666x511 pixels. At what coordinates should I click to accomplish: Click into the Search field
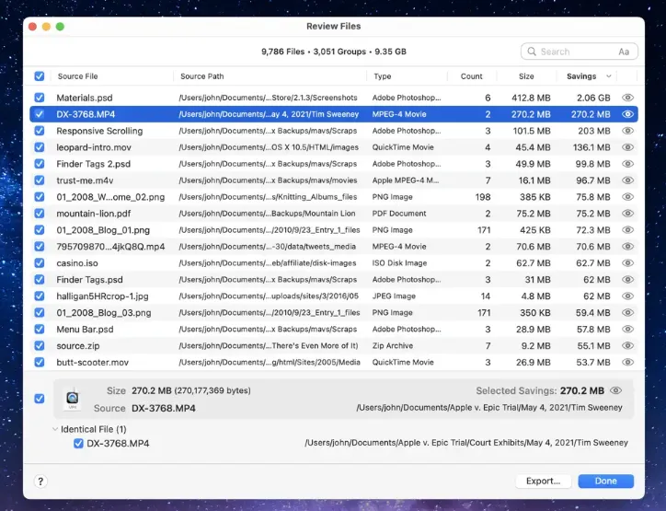tap(579, 52)
